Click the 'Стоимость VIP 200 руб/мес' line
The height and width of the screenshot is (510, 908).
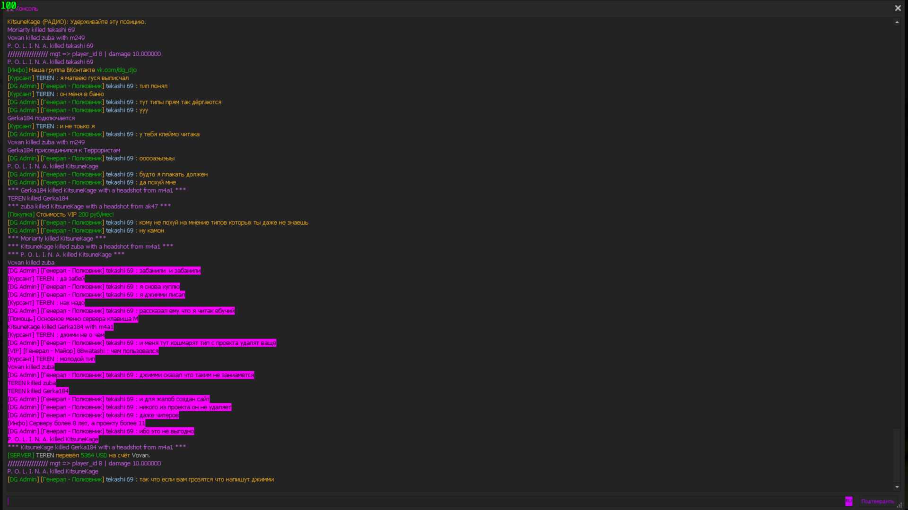[61, 214]
